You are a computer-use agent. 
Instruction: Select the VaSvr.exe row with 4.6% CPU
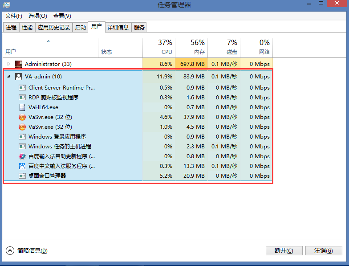point(138,117)
